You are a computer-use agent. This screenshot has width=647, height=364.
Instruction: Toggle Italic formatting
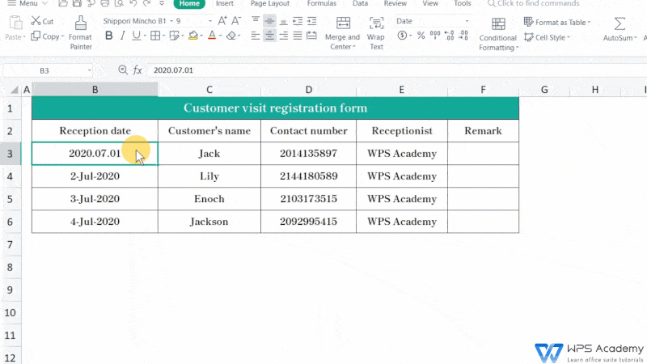123,36
